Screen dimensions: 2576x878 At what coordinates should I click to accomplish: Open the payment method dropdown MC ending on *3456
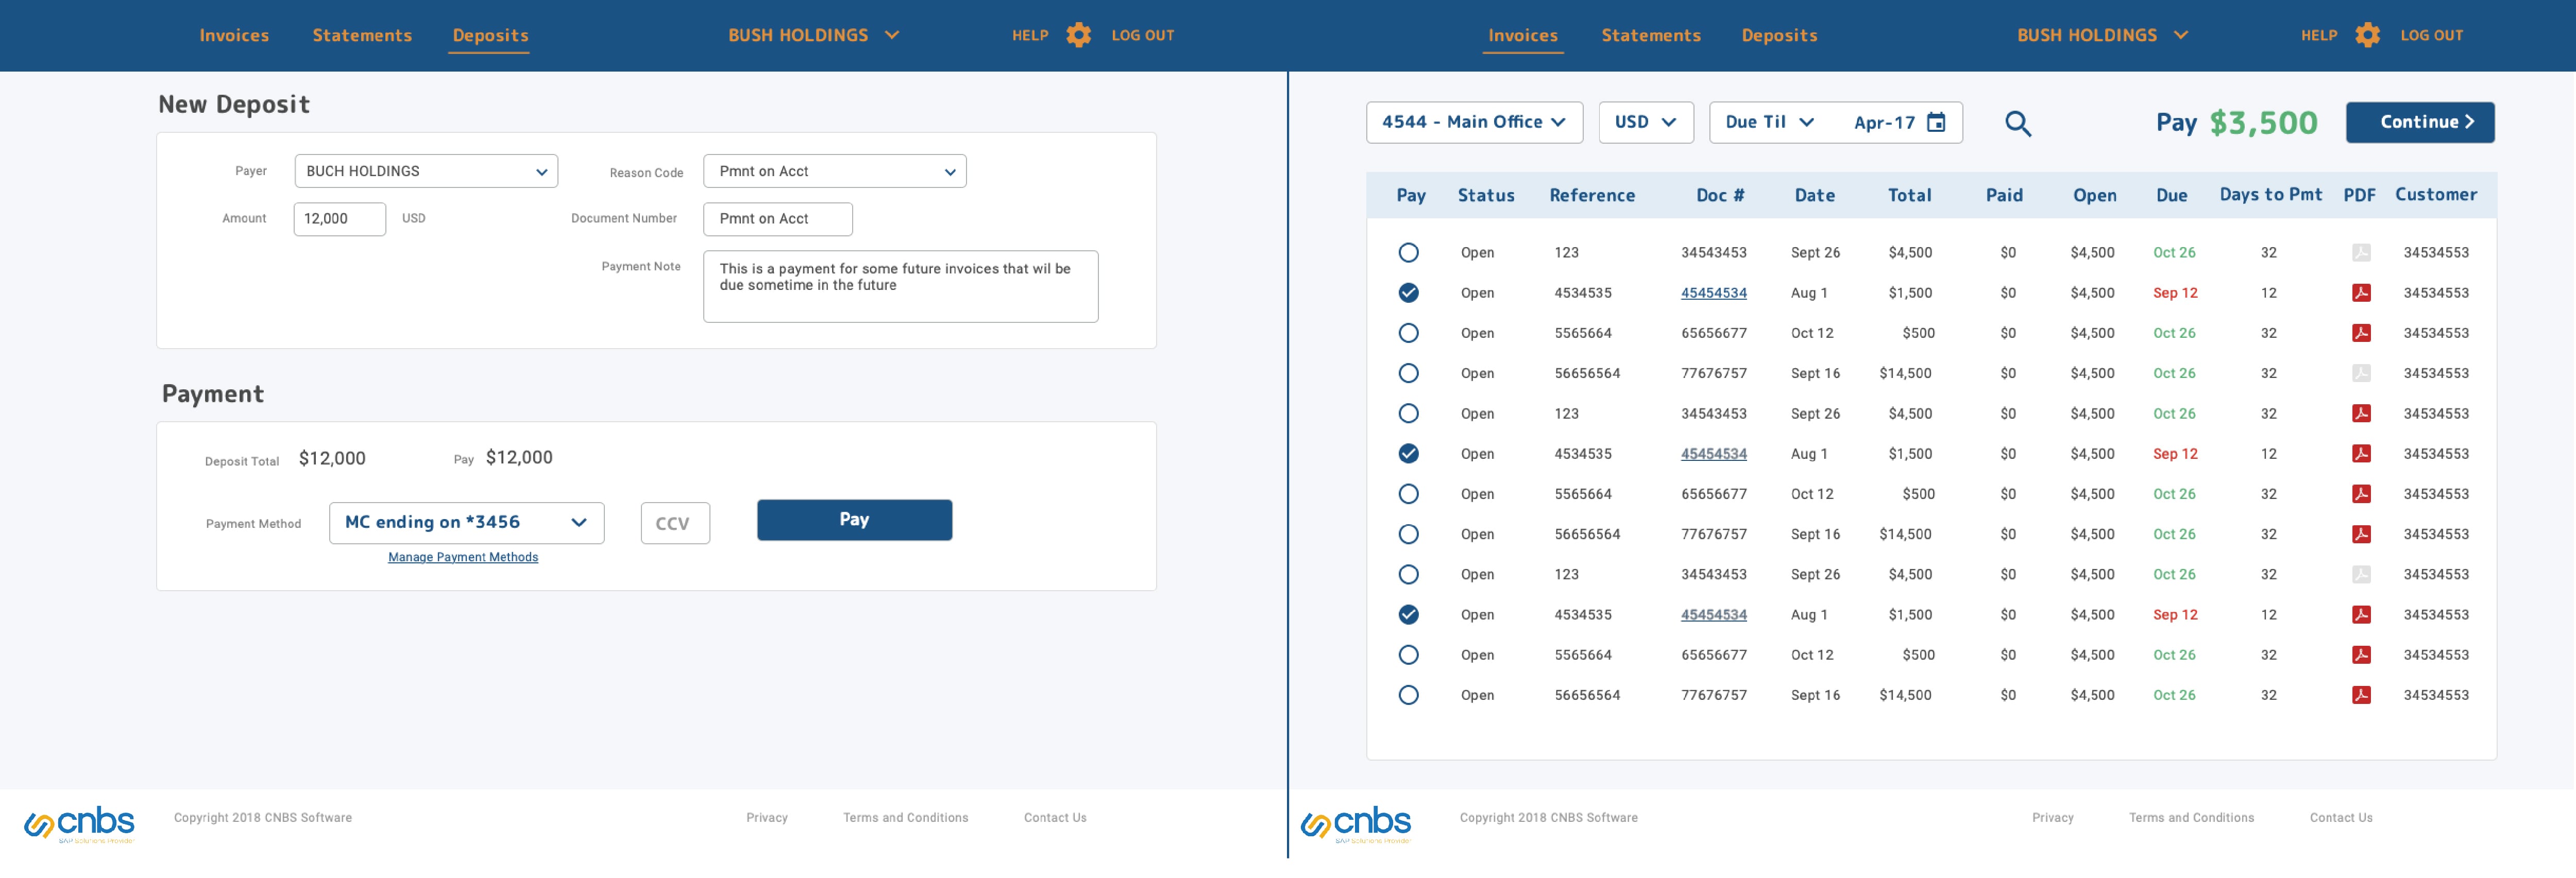(x=466, y=522)
